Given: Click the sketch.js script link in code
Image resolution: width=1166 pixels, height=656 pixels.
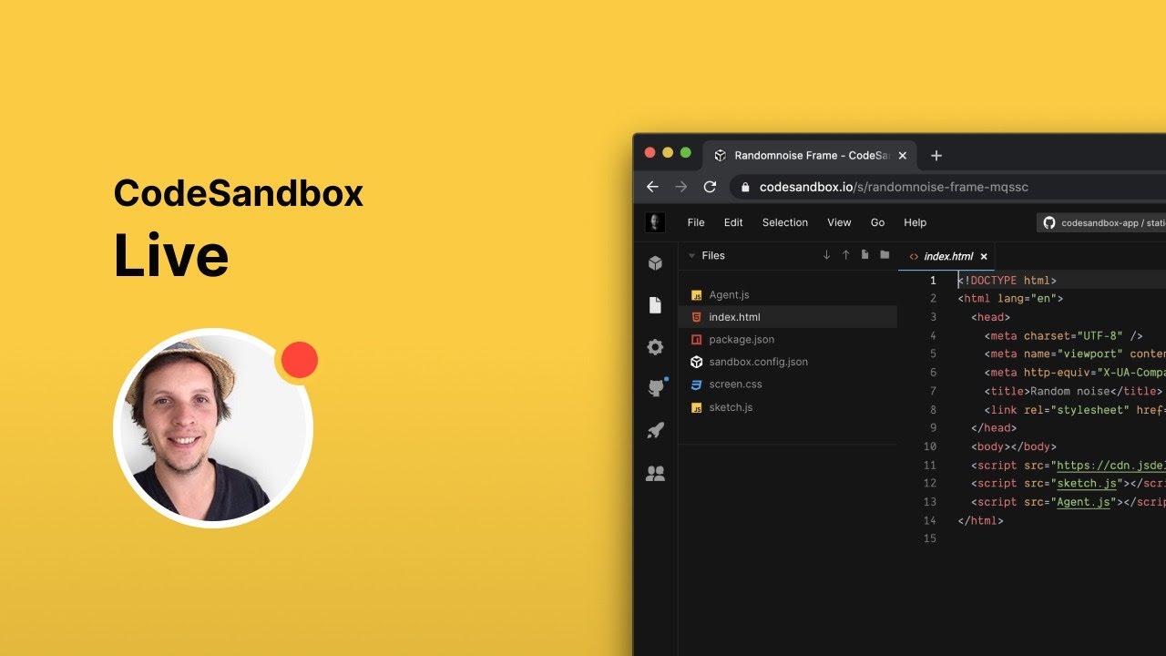Looking at the screenshot, I should (x=1088, y=484).
